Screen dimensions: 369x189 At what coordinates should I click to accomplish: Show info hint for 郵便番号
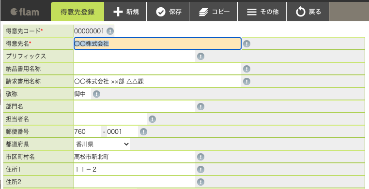pos(143,131)
